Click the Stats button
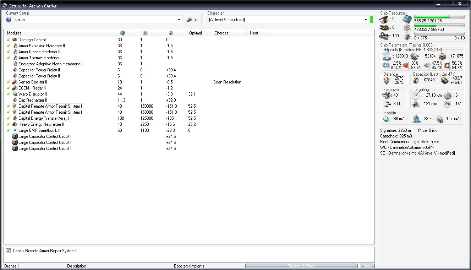Viewport: 471px width, 270px height. click(367, 266)
